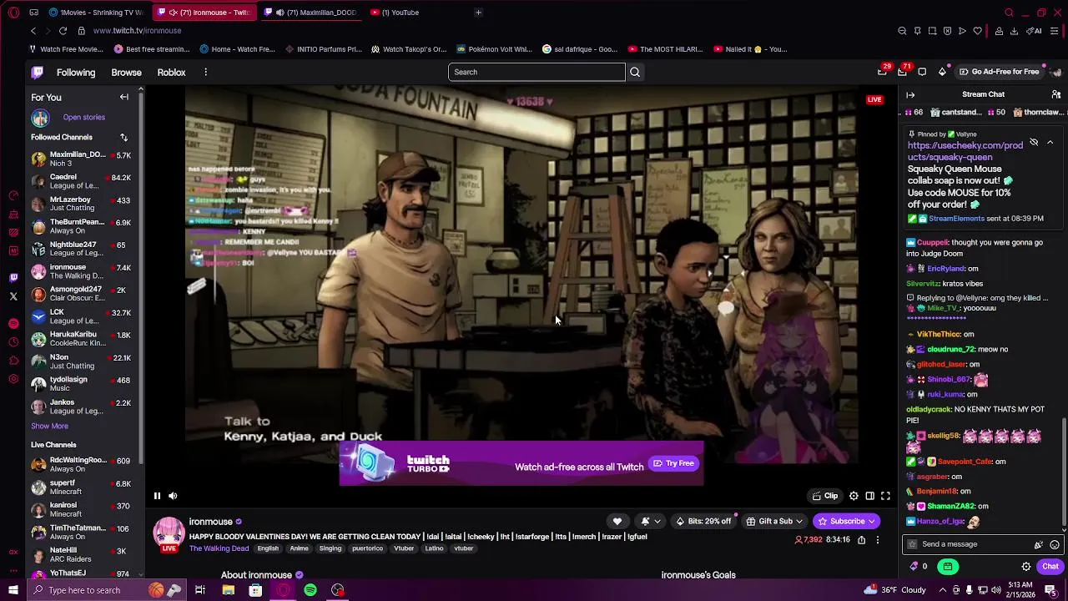The width and height of the screenshot is (1068, 601).
Task: Switch to the Maximilian_DOOD browser tab
Action: click(313, 13)
